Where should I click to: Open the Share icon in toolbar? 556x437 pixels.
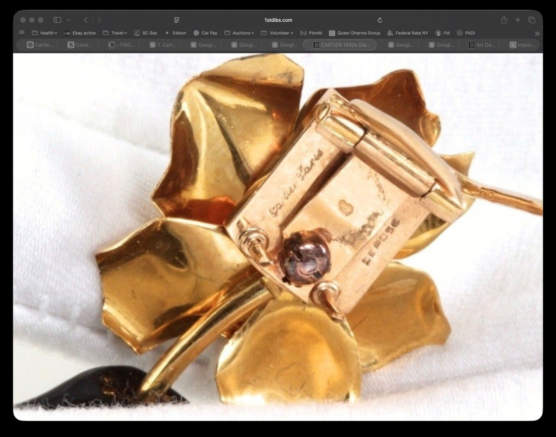tap(504, 20)
